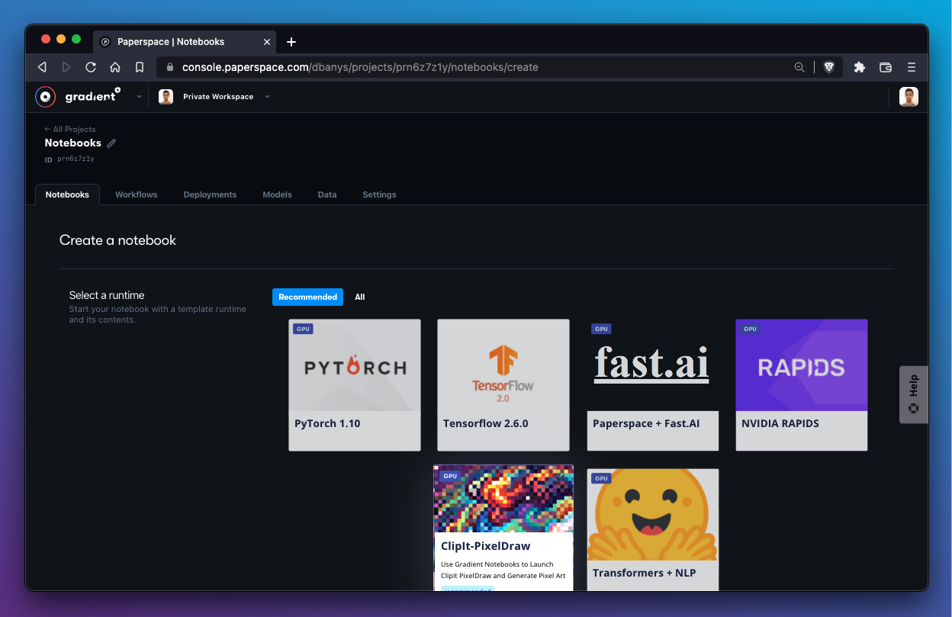Open the browser home page
The width and height of the screenshot is (952, 617).
point(115,67)
